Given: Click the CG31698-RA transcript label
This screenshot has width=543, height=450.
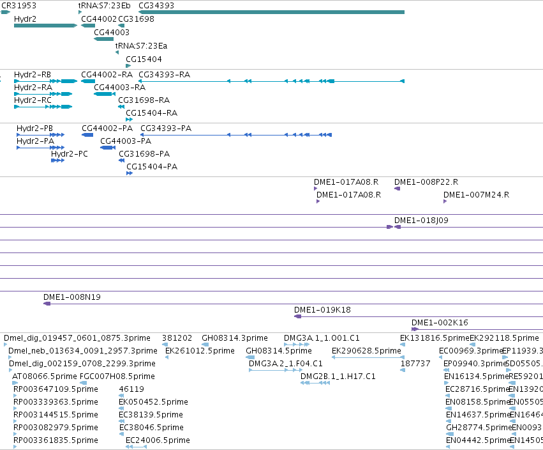Looking at the screenshot, I should click(x=144, y=100).
